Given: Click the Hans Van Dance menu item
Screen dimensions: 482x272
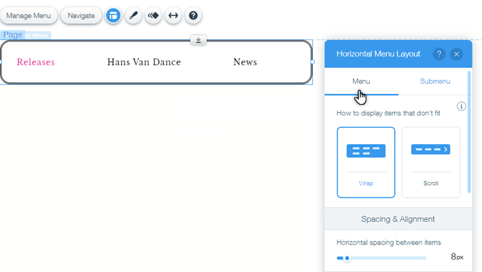Looking at the screenshot, I should coord(144,63).
